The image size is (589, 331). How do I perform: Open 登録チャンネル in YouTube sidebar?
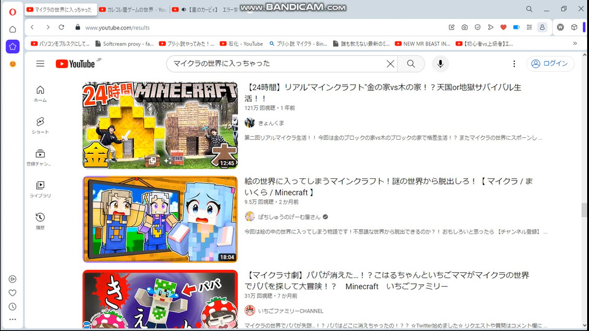40,158
